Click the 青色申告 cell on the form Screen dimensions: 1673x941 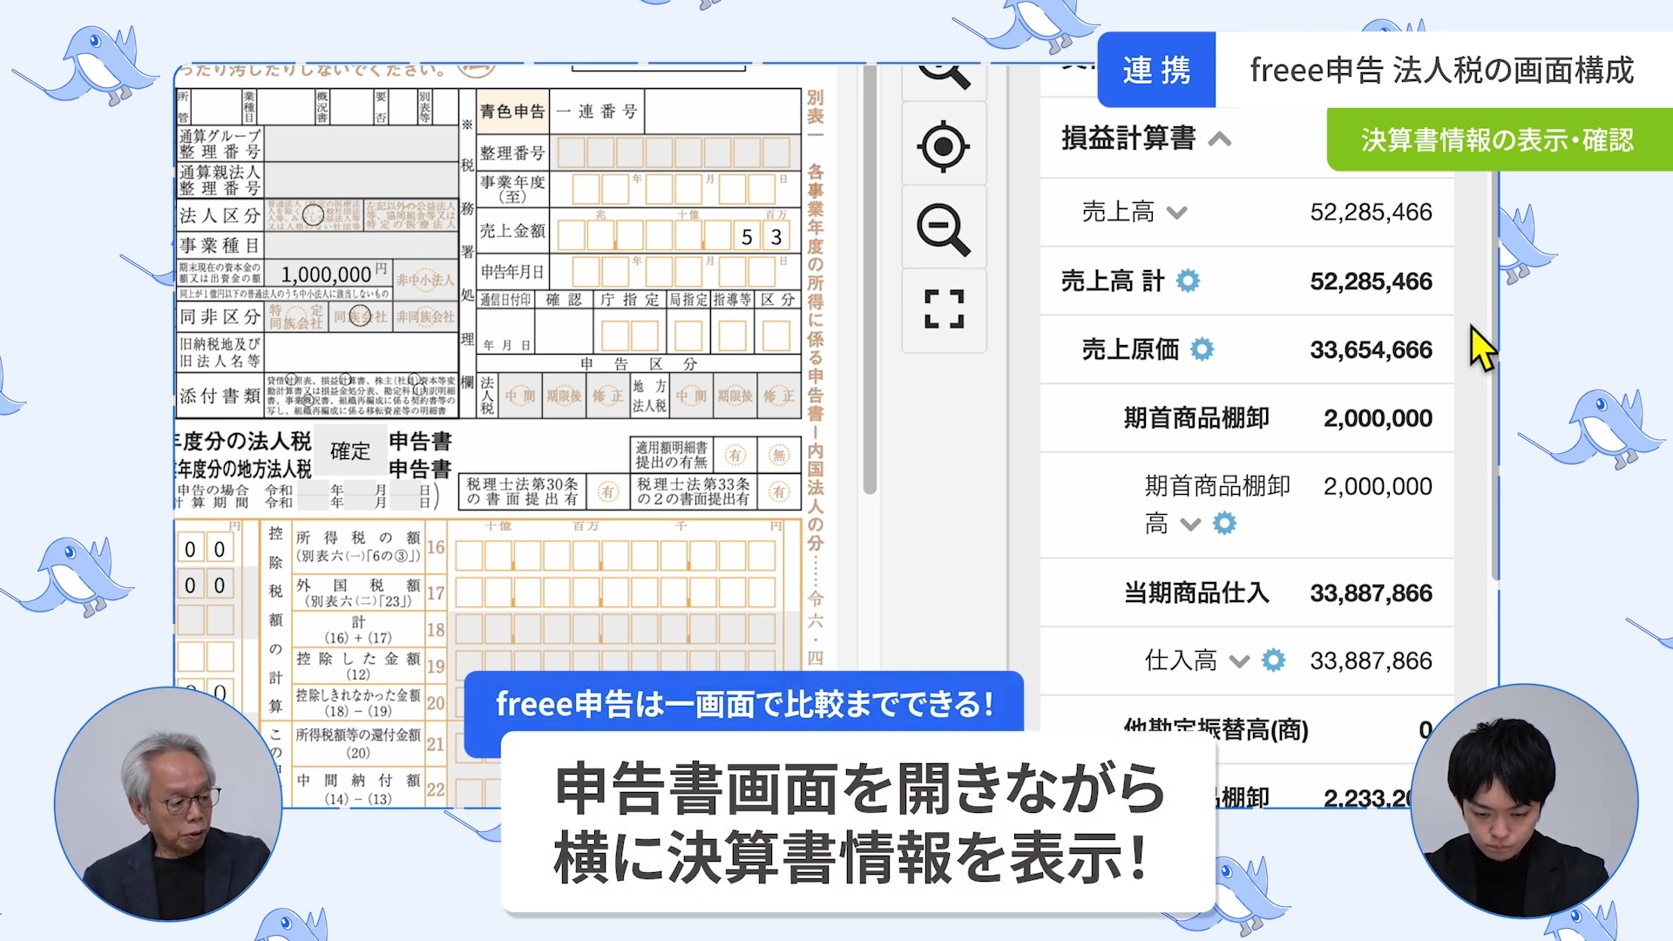click(512, 111)
